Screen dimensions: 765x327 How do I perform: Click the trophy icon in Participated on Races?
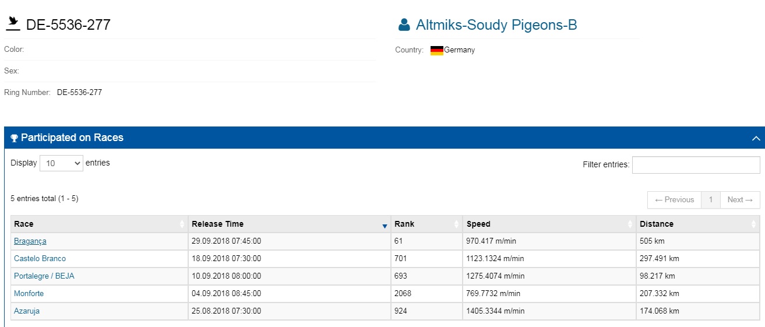pyautogui.click(x=15, y=138)
